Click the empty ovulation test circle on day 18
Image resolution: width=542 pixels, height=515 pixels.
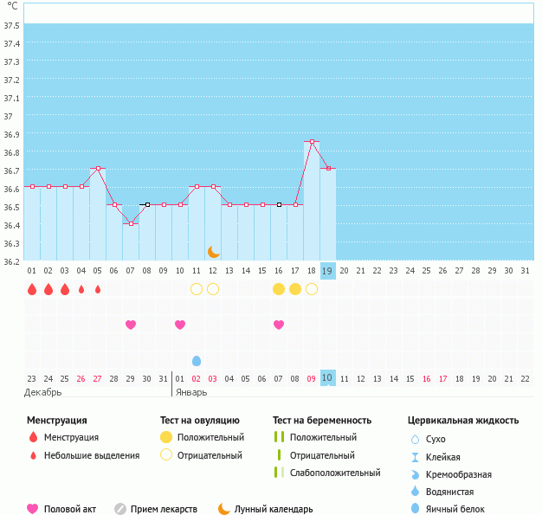pyautogui.click(x=312, y=289)
